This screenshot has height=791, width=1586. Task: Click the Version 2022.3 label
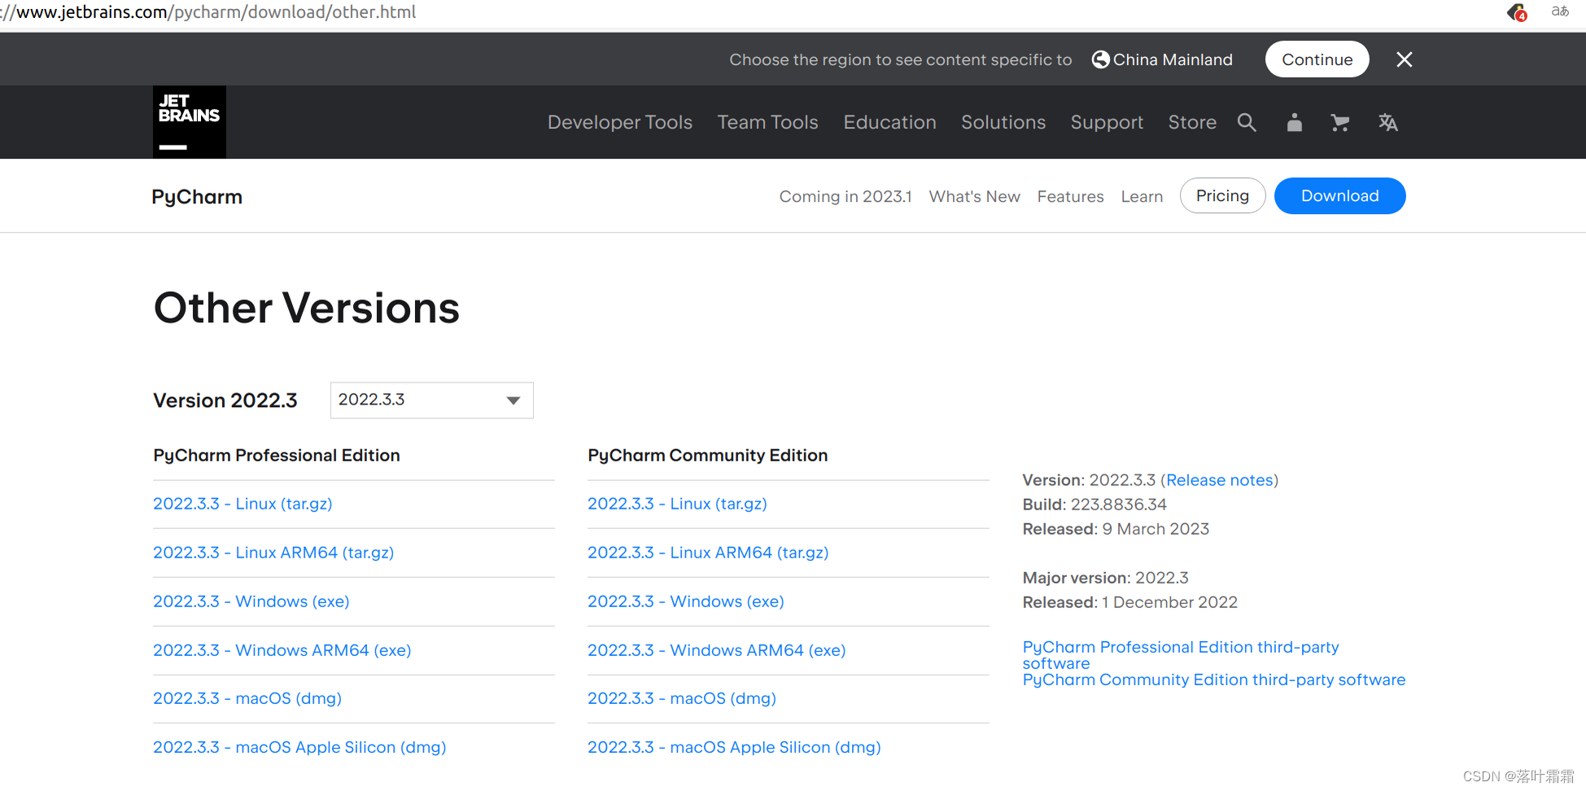(x=225, y=400)
